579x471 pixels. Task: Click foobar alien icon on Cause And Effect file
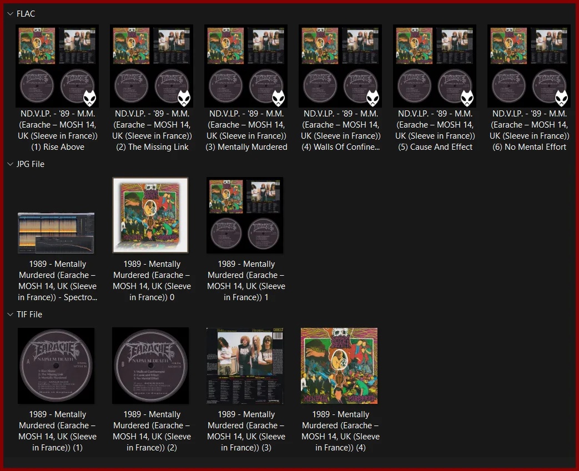[467, 98]
